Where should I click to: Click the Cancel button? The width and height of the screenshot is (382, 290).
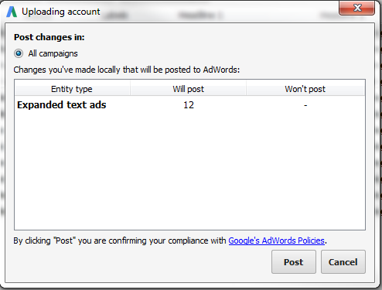343,262
